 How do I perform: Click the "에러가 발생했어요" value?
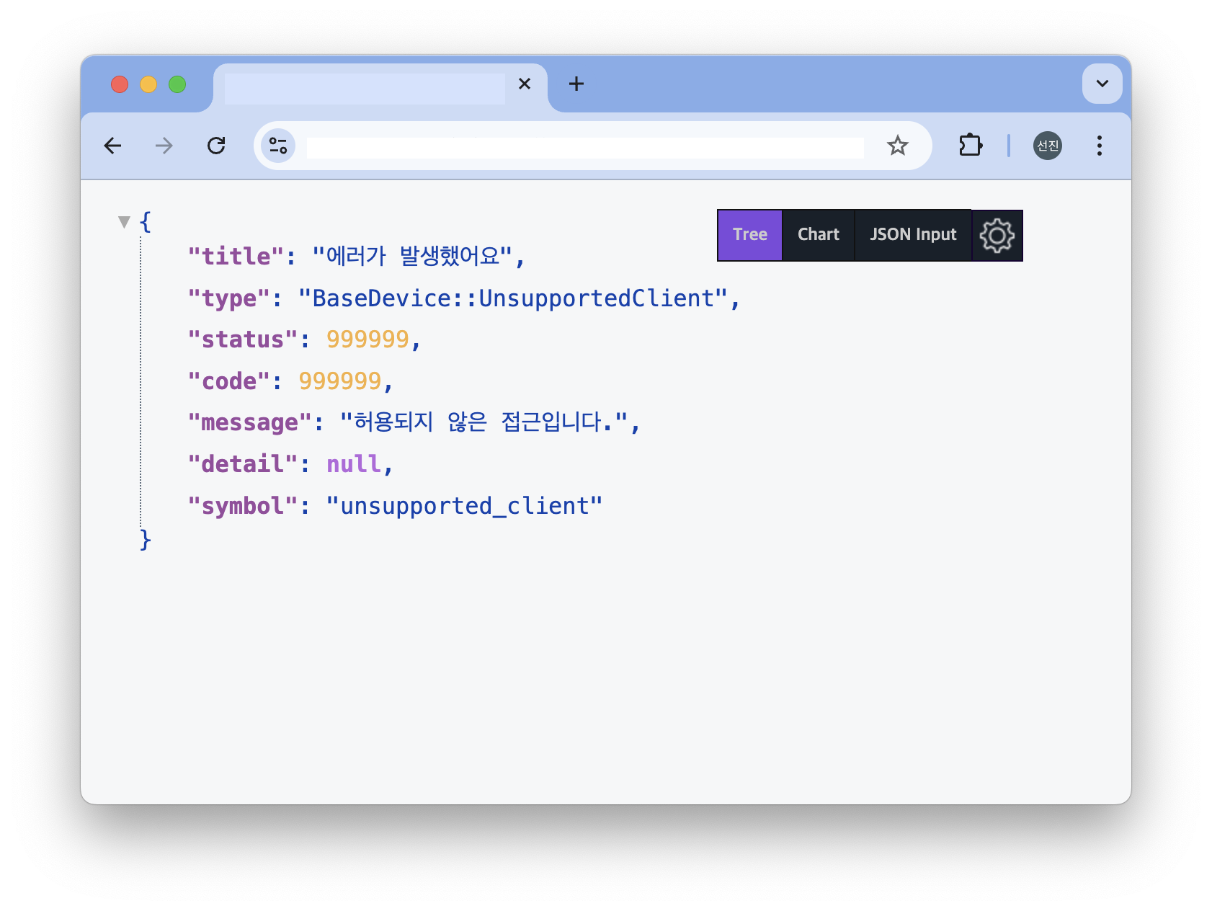(x=413, y=257)
